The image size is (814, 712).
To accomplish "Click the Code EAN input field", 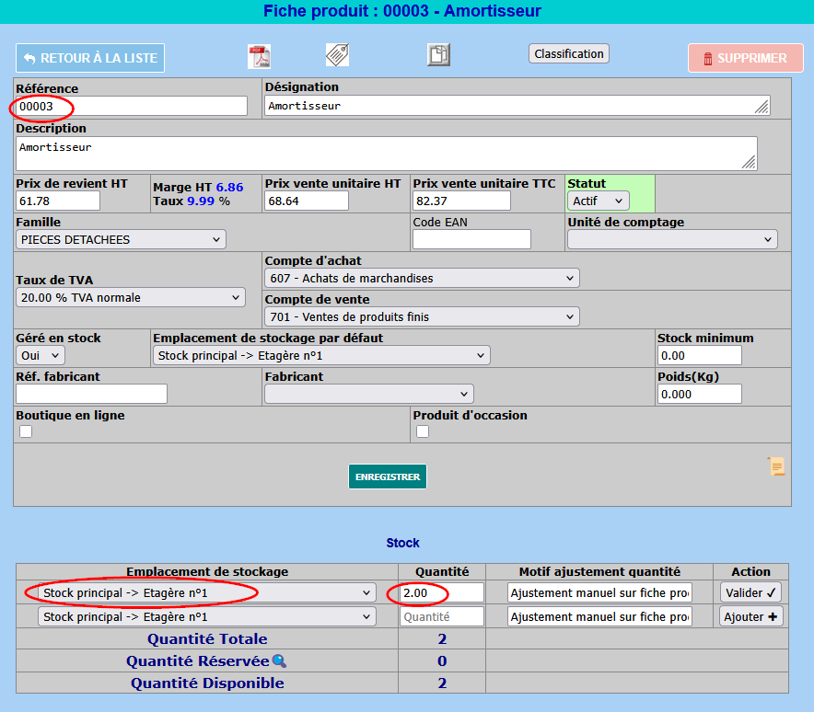I will pyautogui.click(x=471, y=239).
